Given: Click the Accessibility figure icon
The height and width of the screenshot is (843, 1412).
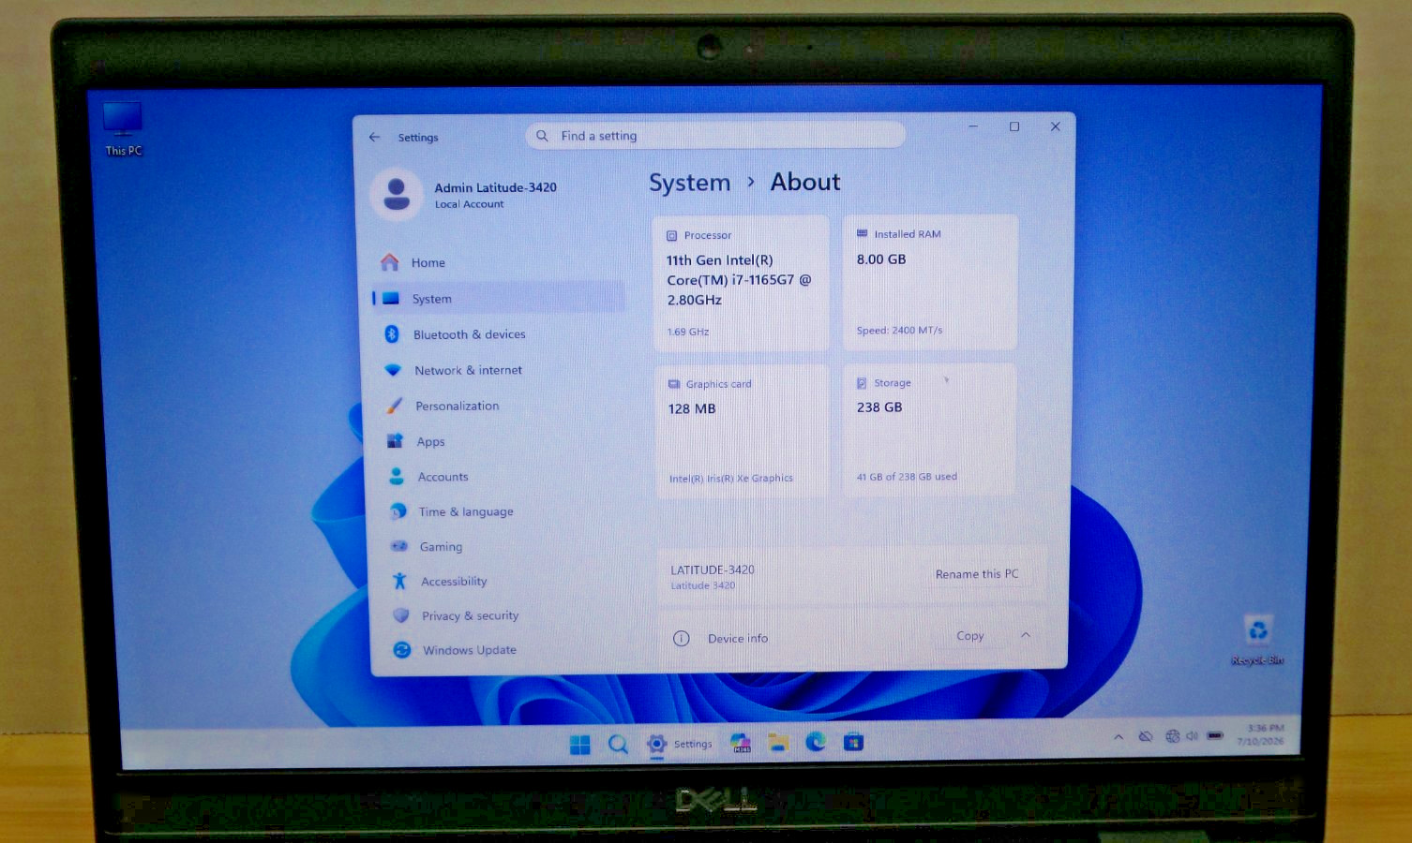Looking at the screenshot, I should pyautogui.click(x=400, y=581).
